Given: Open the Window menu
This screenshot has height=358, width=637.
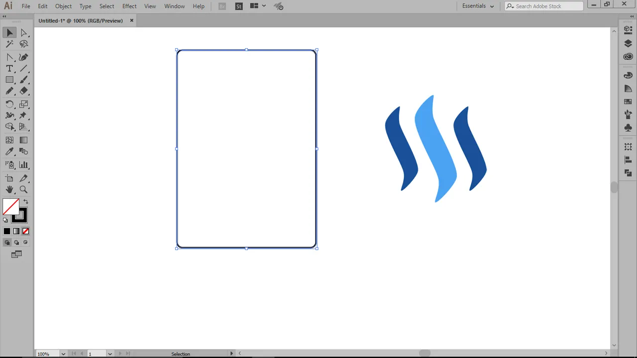Looking at the screenshot, I should [175, 6].
